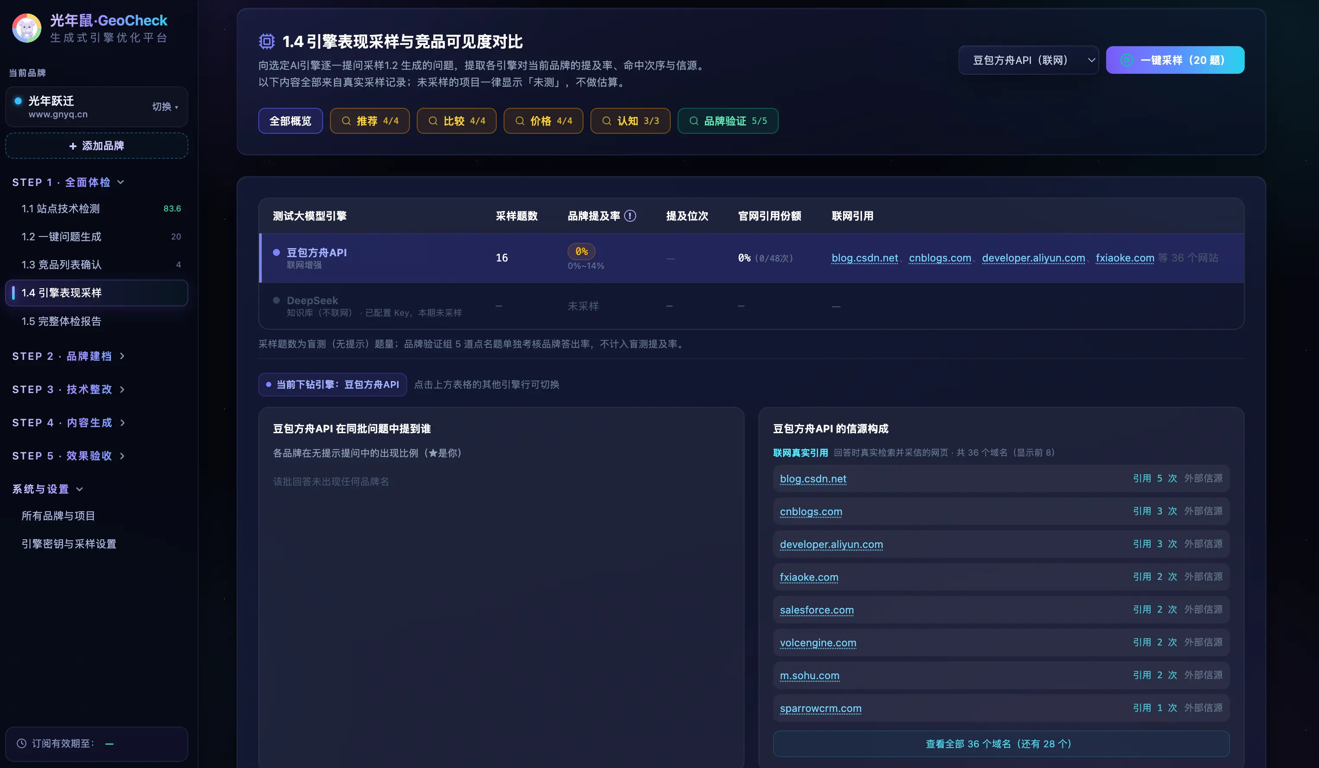Click the 一键采样（20 题）button
Image resolution: width=1319 pixels, height=768 pixels.
(1175, 60)
